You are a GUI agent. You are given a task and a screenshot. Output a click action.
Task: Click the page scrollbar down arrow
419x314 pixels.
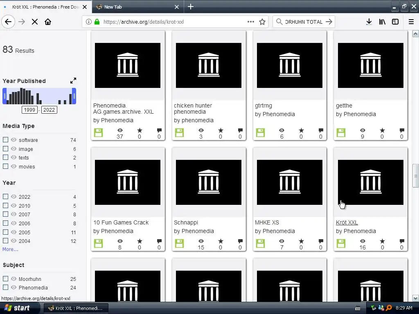pyautogui.click(x=415, y=298)
